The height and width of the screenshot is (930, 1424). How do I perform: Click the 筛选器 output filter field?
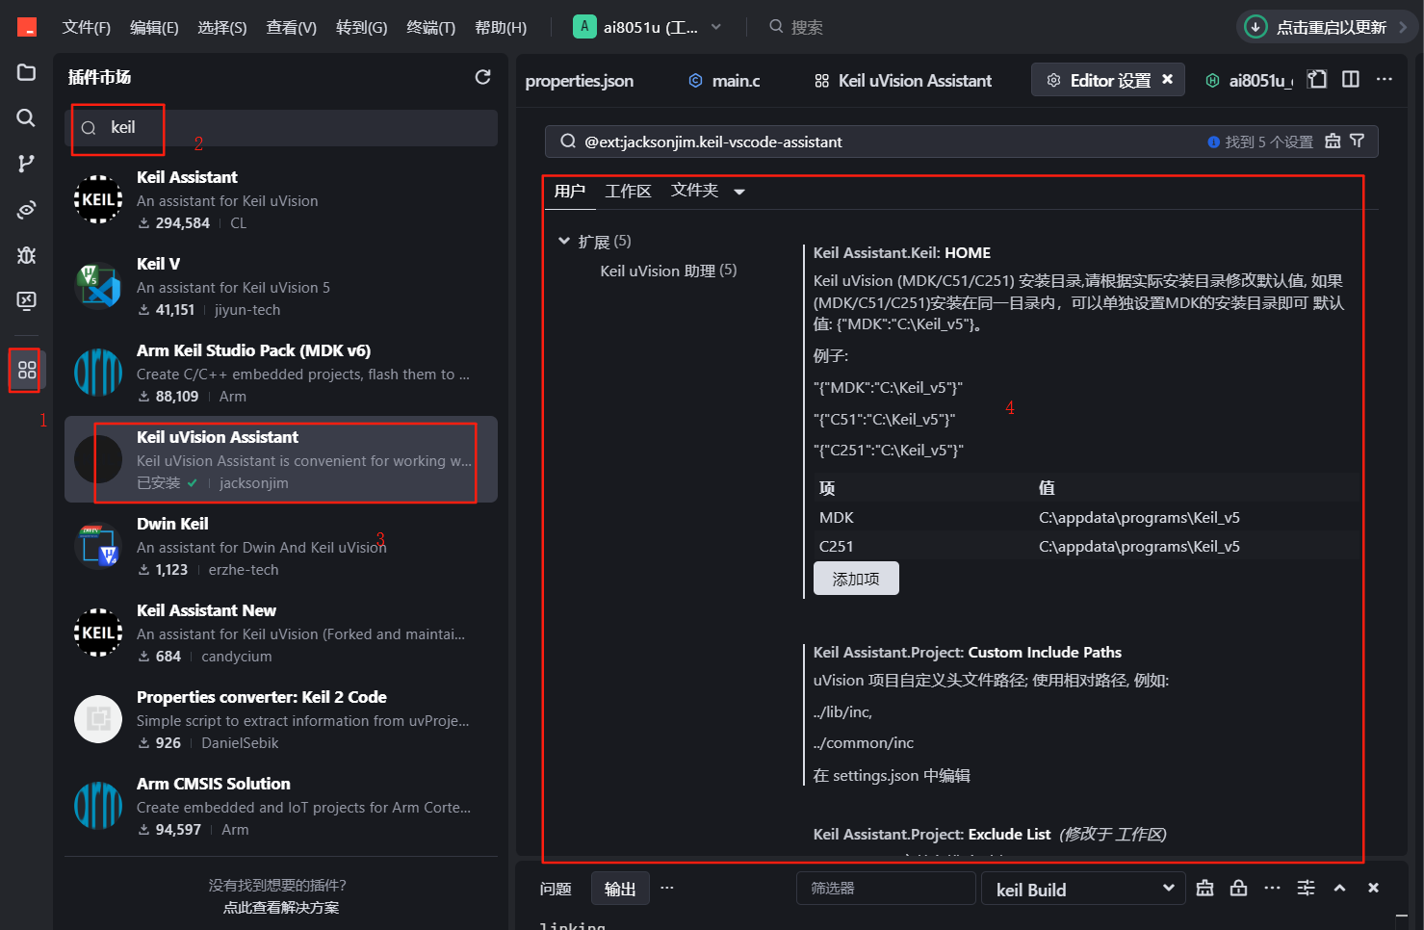click(x=886, y=889)
